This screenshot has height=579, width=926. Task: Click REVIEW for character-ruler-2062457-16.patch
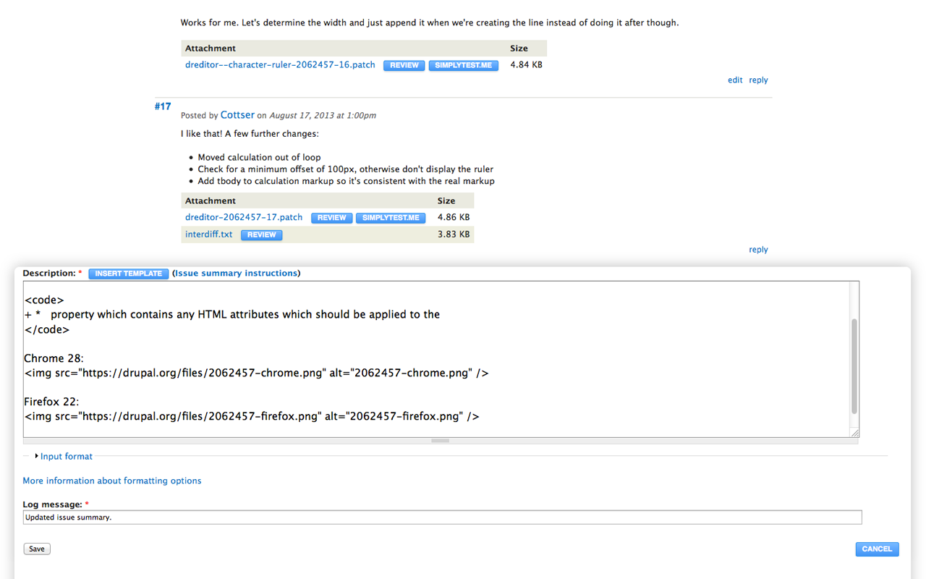tap(404, 65)
